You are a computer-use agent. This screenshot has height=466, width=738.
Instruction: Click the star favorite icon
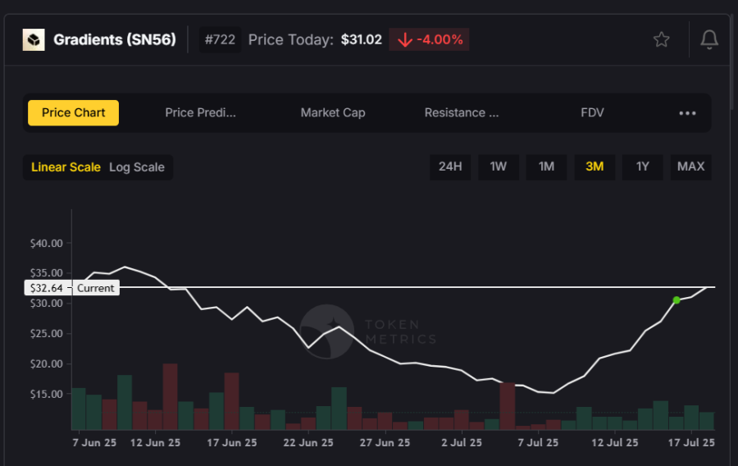(661, 39)
